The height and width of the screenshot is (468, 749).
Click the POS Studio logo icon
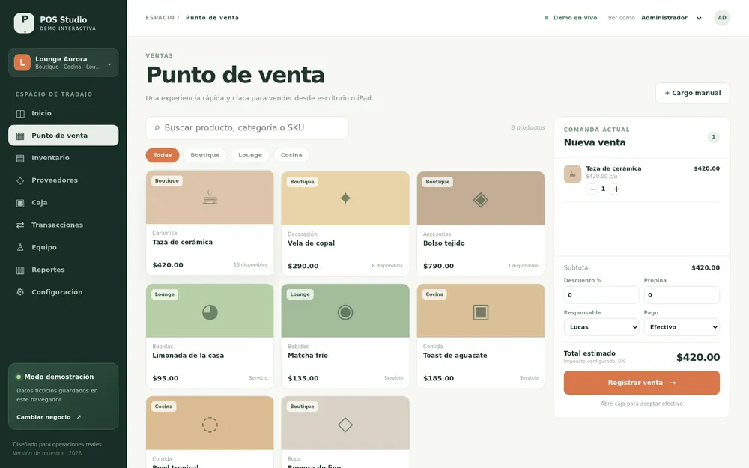24,23
